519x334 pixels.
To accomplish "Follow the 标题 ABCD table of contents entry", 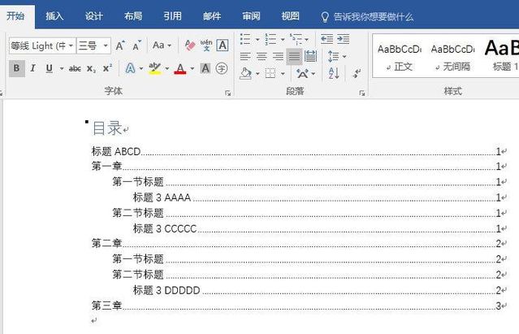I will coord(299,151).
